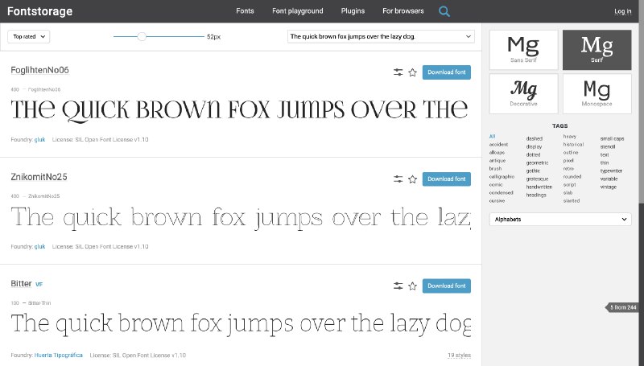Filter by the gothic tag

point(533,171)
